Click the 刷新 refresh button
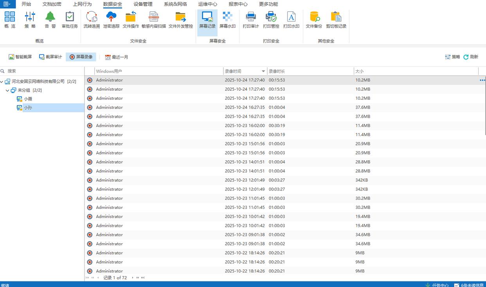The height and width of the screenshot is (287, 486). 471,57
